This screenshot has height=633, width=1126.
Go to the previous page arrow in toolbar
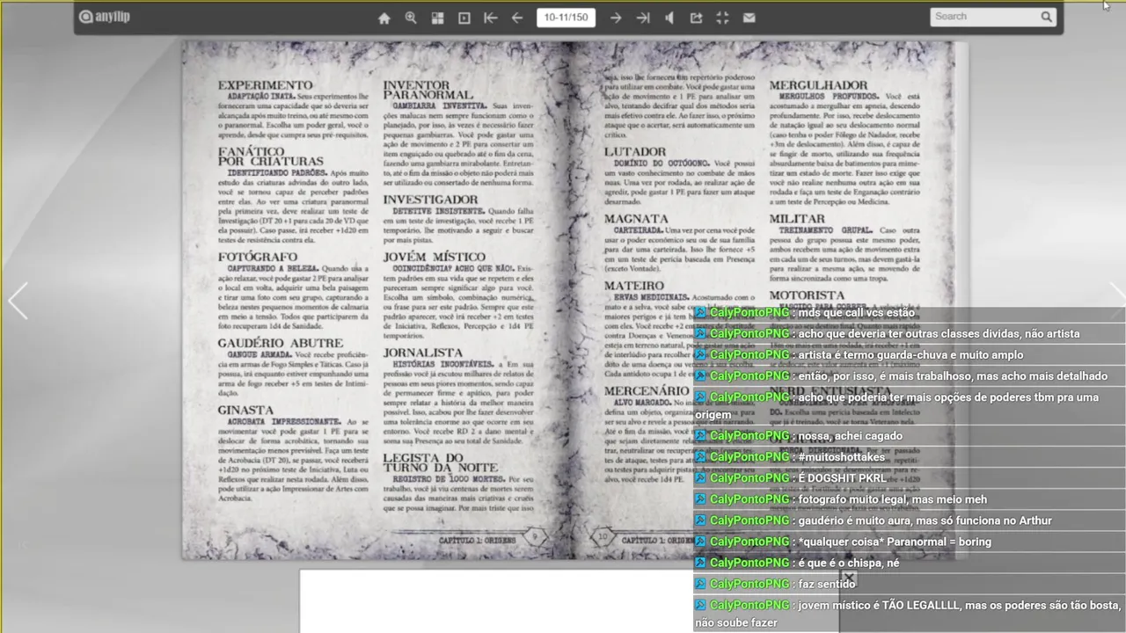pos(517,18)
